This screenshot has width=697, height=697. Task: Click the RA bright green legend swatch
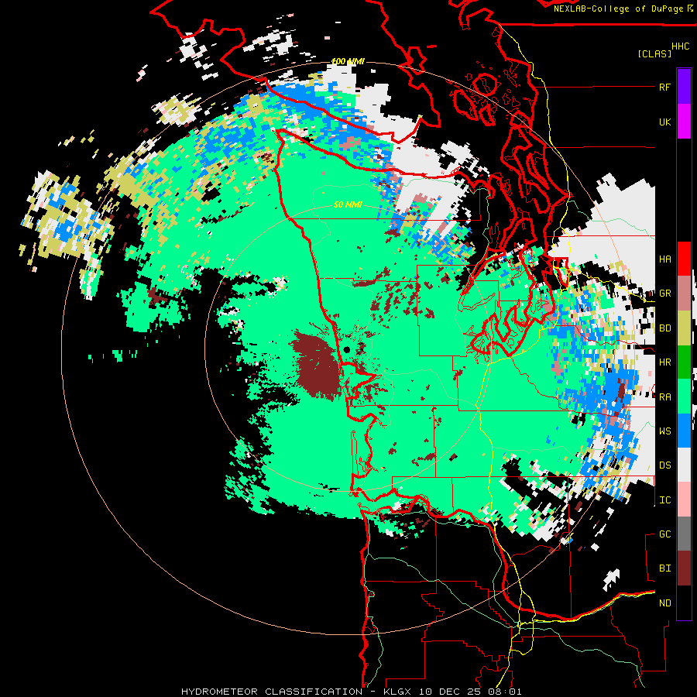(684, 397)
